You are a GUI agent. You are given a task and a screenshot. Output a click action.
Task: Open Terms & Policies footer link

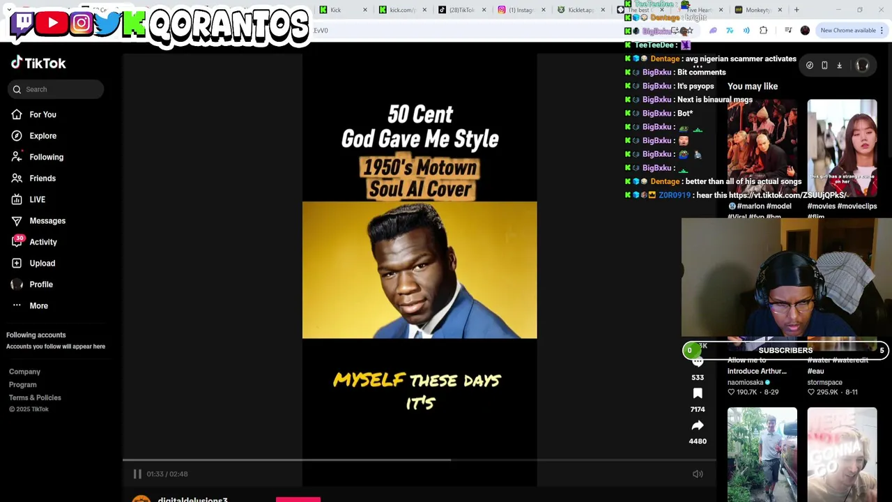point(35,398)
